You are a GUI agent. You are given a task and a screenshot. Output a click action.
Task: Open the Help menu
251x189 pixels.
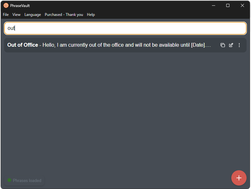91,15
